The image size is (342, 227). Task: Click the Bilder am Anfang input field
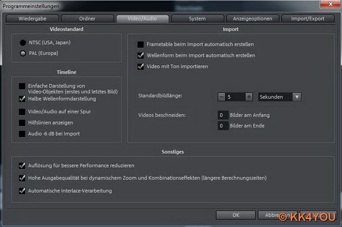tap(223, 115)
